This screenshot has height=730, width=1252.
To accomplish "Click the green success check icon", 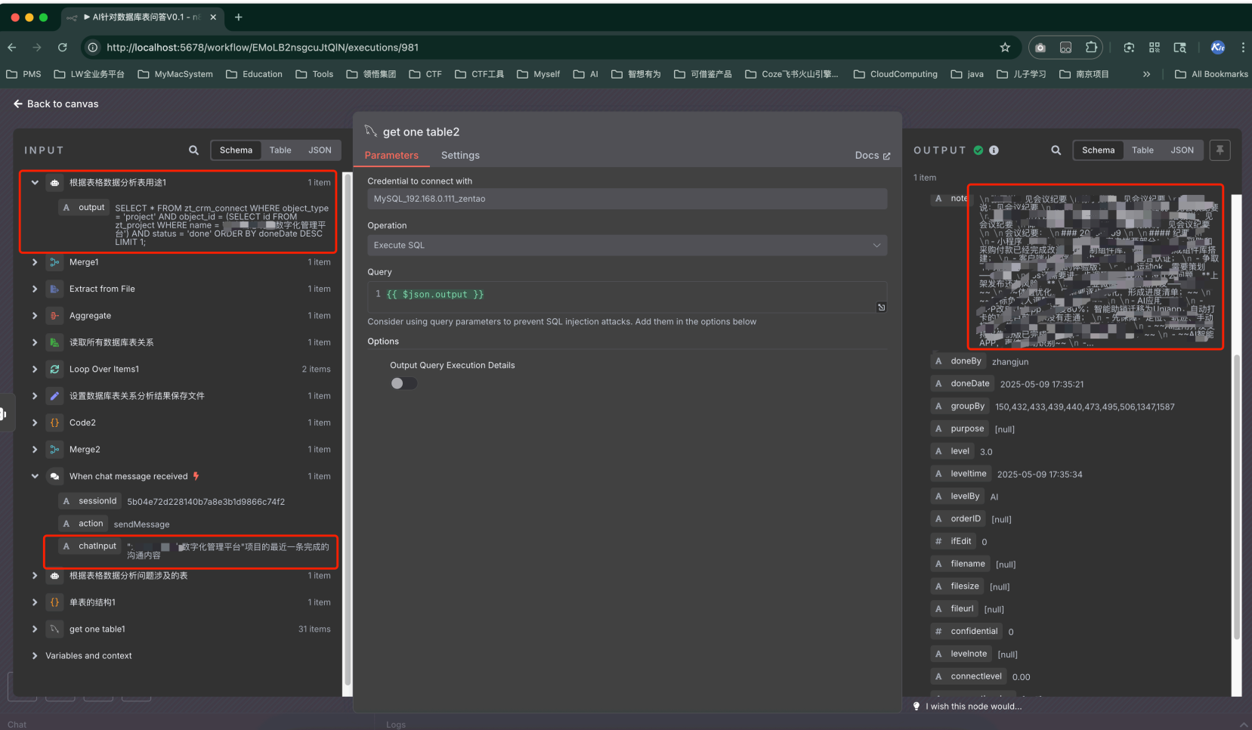I will click(x=978, y=150).
